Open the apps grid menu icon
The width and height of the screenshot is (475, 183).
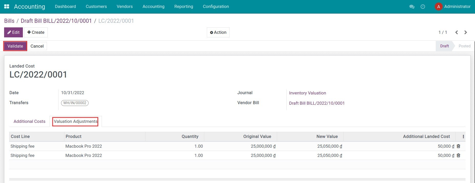(7, 6)
